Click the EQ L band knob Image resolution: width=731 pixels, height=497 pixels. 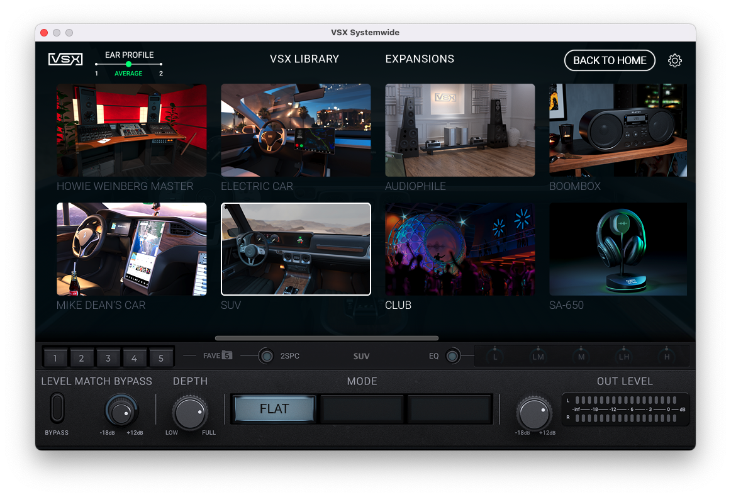[x=494, y=356]
